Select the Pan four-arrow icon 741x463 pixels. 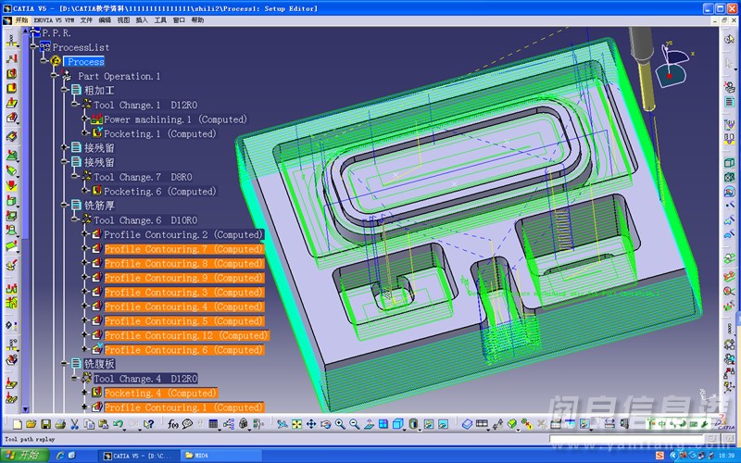pyautogui.click(x=311, y=424)
